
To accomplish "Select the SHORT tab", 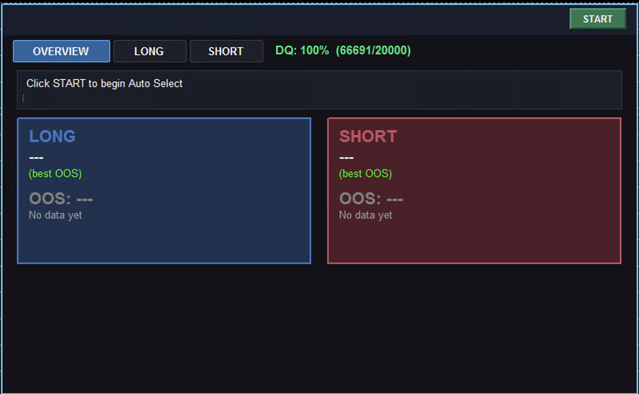I will (226, 51).
